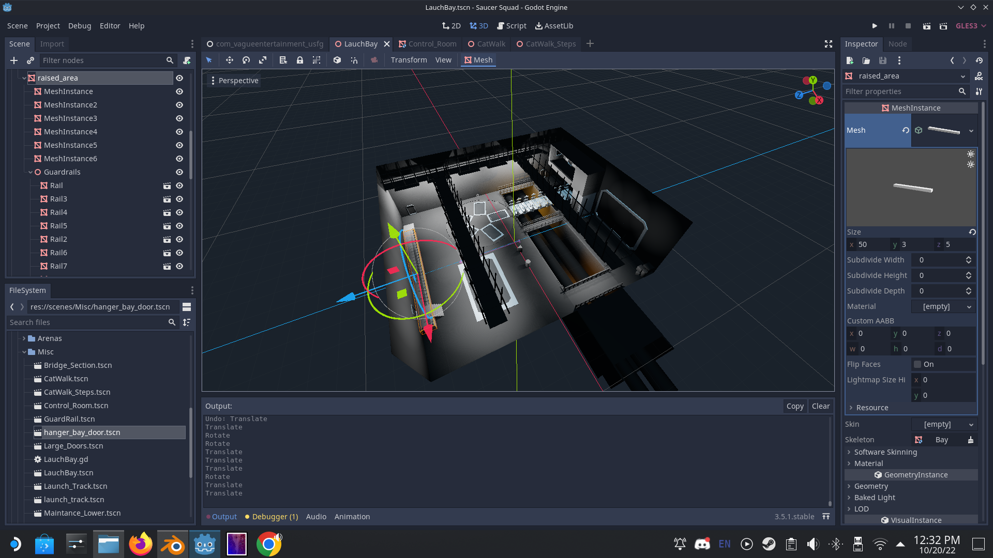Clear the output log
The height and width of the screenshot is (558, 993).
(821, 406)
